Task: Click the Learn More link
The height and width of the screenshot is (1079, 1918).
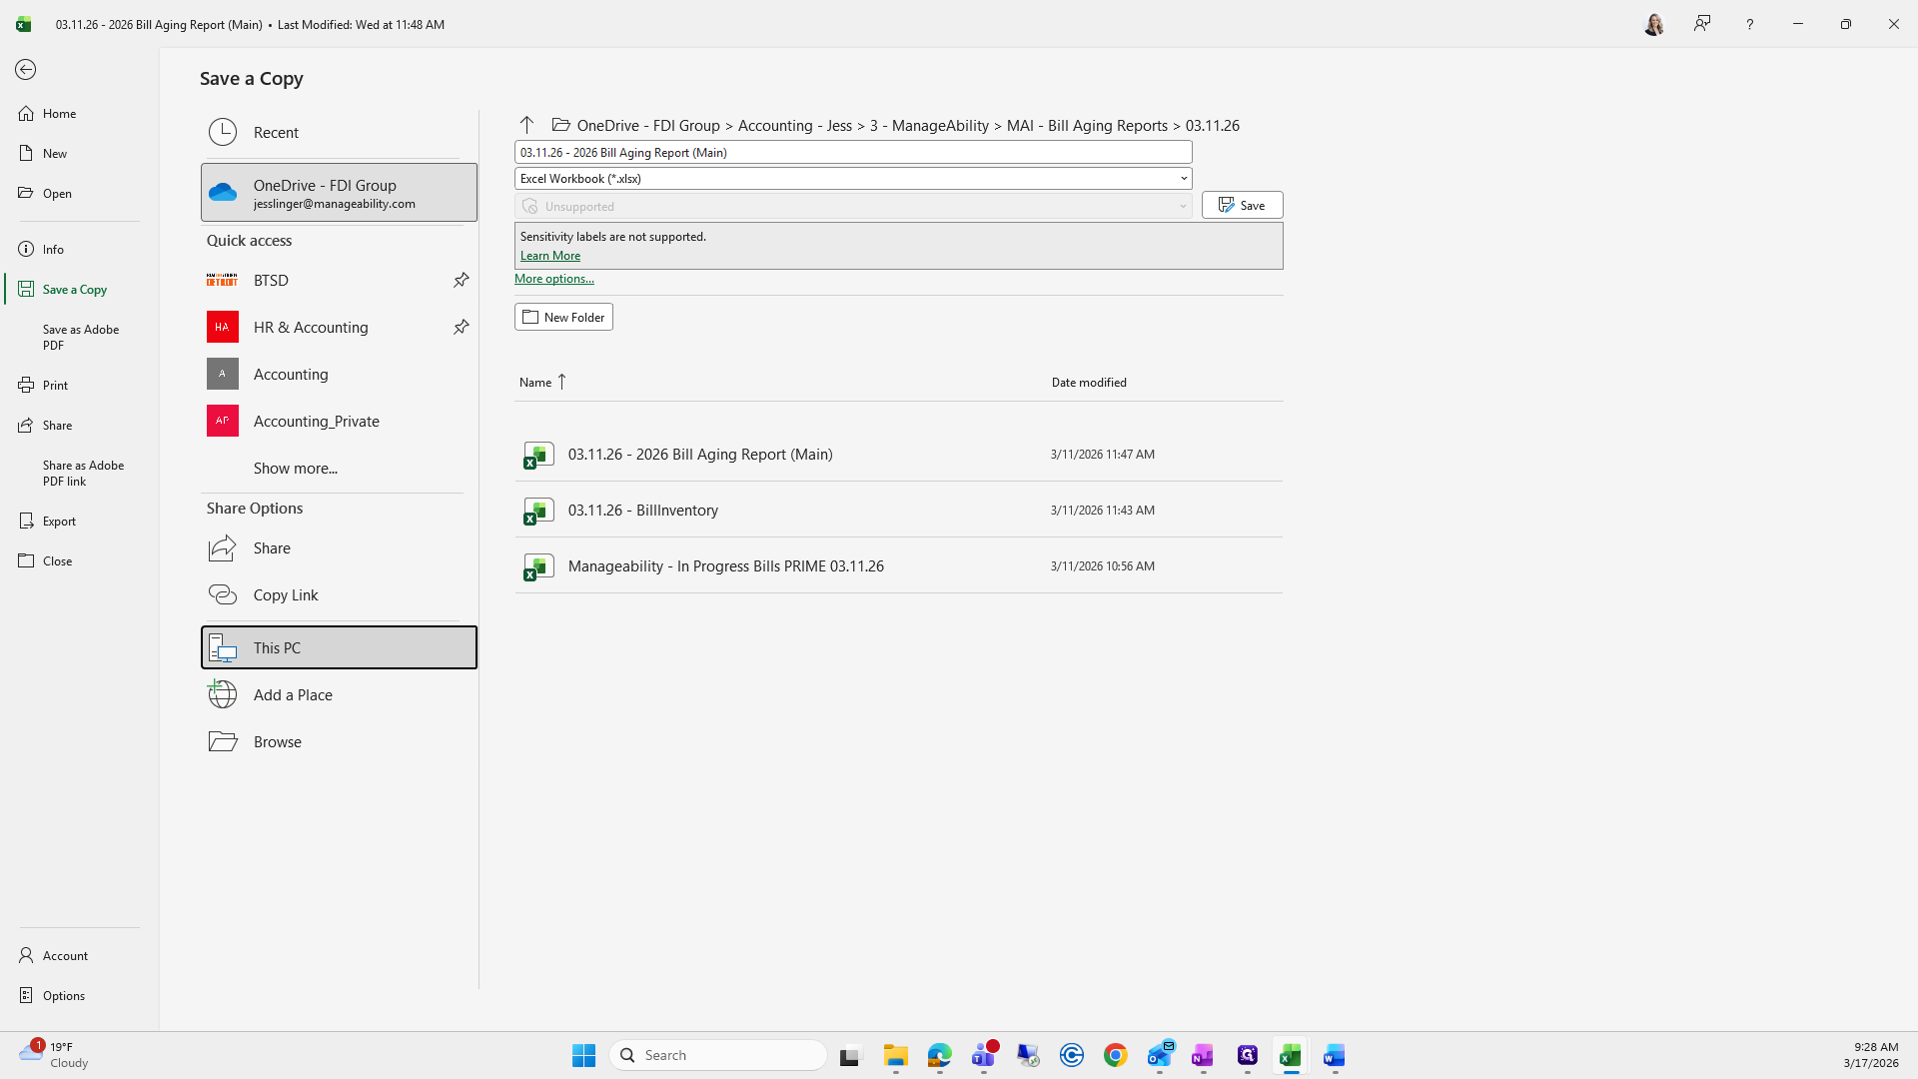Action: tap(549, 256)
